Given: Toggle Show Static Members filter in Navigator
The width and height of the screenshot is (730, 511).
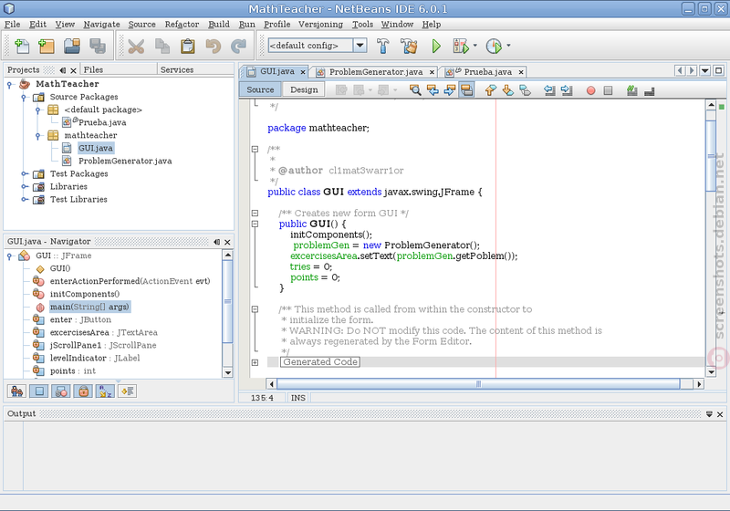Looking at the screenshot, I should [x=61, y=391].
